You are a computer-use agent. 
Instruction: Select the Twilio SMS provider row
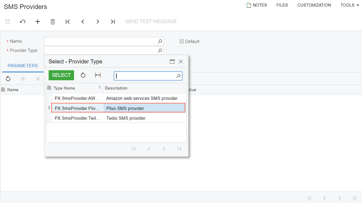126,118
